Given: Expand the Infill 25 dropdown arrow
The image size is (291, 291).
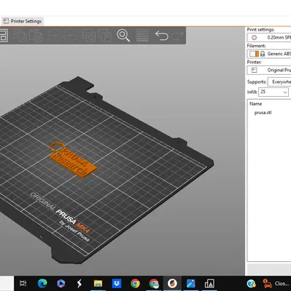Looking at the screenshot, I should [x=285, y=92].
